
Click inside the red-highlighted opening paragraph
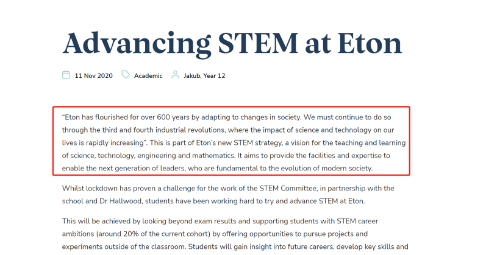tap(231, 141)
